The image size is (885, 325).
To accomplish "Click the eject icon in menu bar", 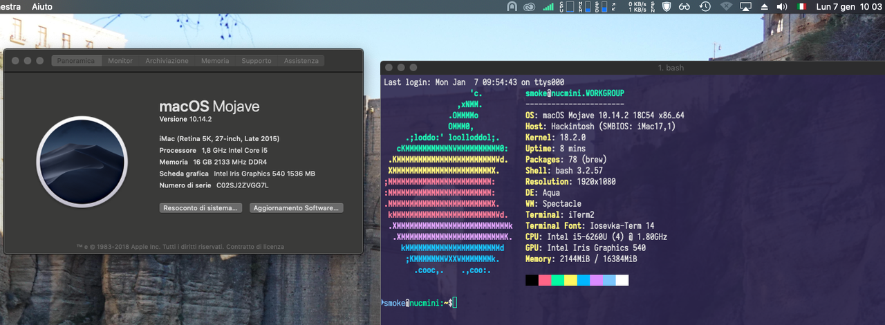I will [765, 6].
